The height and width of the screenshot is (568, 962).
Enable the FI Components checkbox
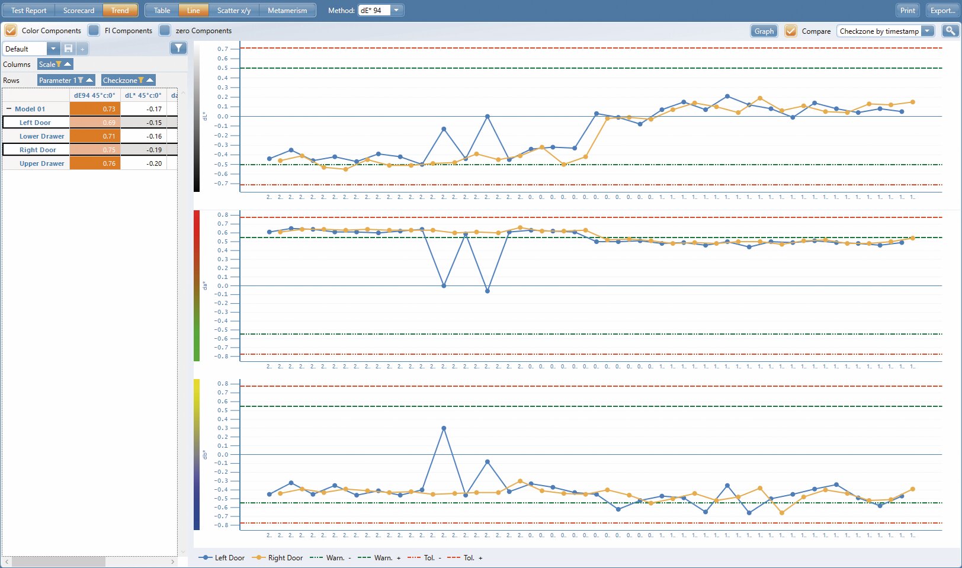(94, 30)
